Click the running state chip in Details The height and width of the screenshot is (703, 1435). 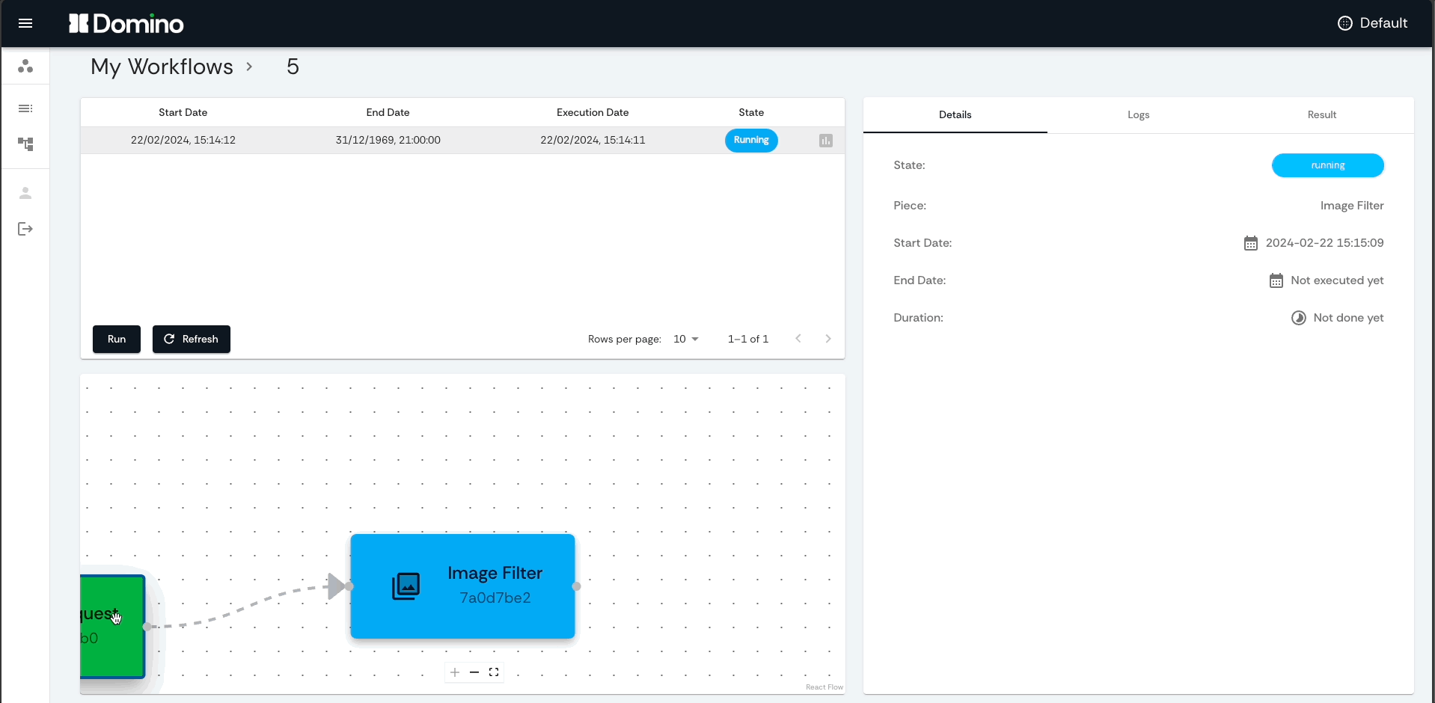click(1328, 165)
